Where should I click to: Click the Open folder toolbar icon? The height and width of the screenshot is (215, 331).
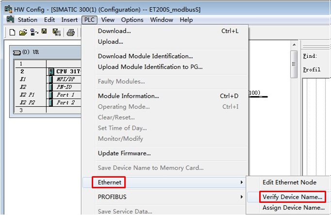(x=23, y=33)
